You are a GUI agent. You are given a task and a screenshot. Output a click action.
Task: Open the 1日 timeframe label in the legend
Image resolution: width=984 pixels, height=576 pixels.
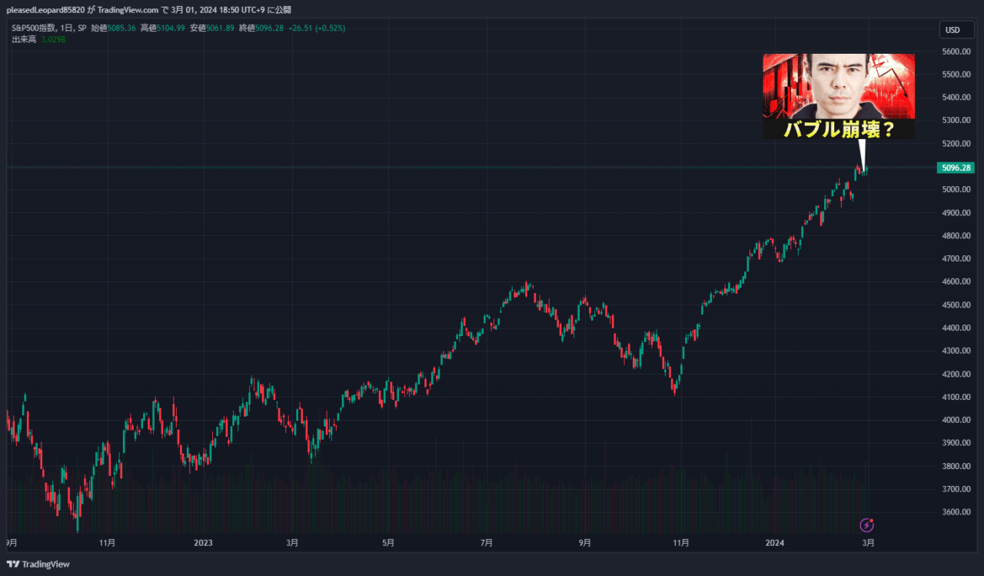point(65,27)
